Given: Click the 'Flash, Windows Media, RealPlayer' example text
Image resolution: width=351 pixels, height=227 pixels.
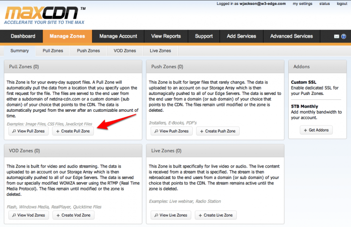Looking at the screenshot, I should 54,207.
